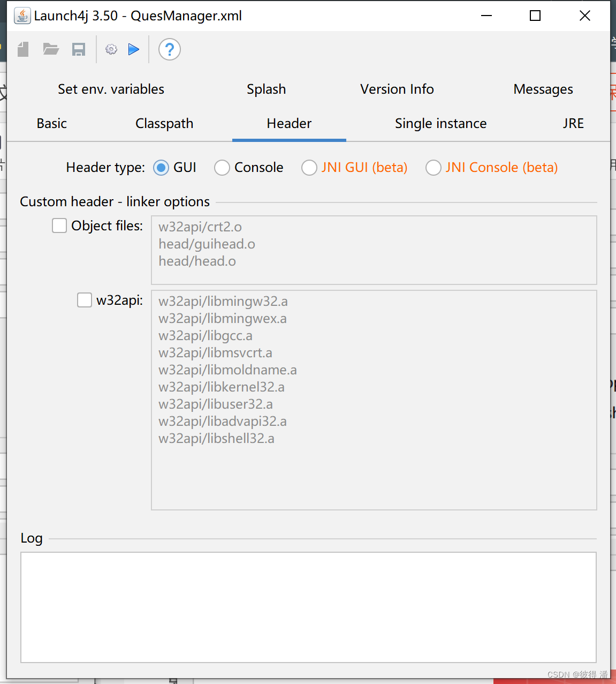
Task: Enable the w32api checkbox
Action: (85, 300)
